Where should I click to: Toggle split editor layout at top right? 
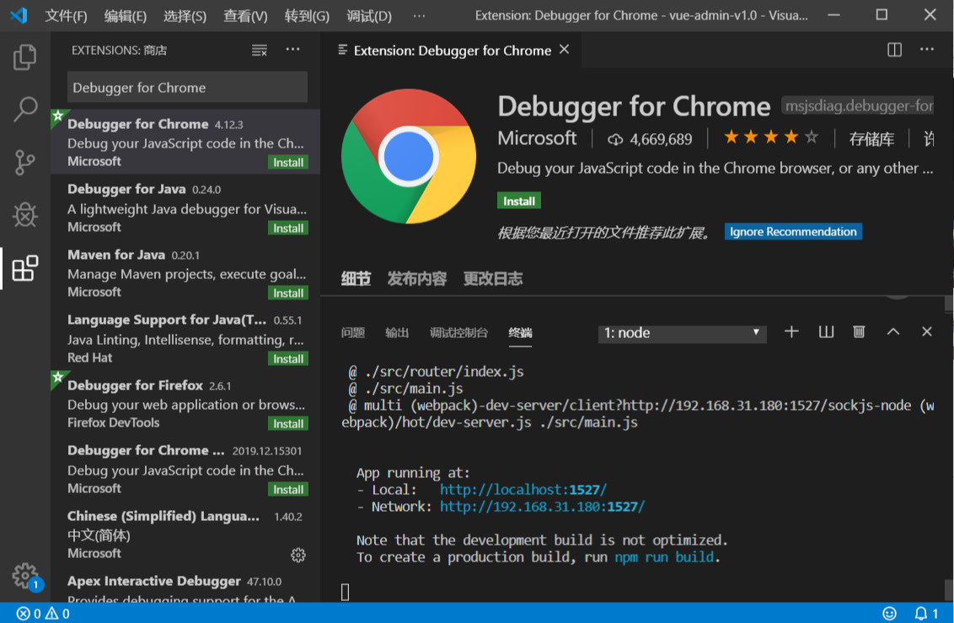893,50
